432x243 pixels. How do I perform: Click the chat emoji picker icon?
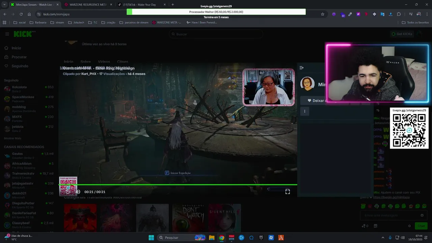coord(422,215)
